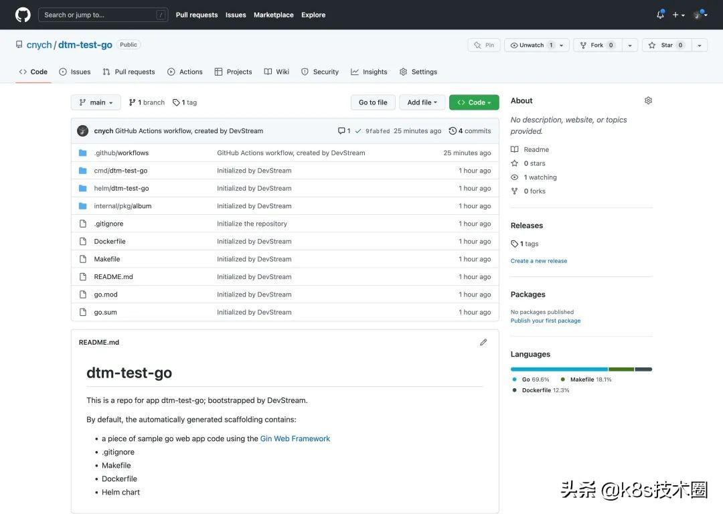Open the plus create-new menu
Screen dimensions: 723x514
point(677,15)
